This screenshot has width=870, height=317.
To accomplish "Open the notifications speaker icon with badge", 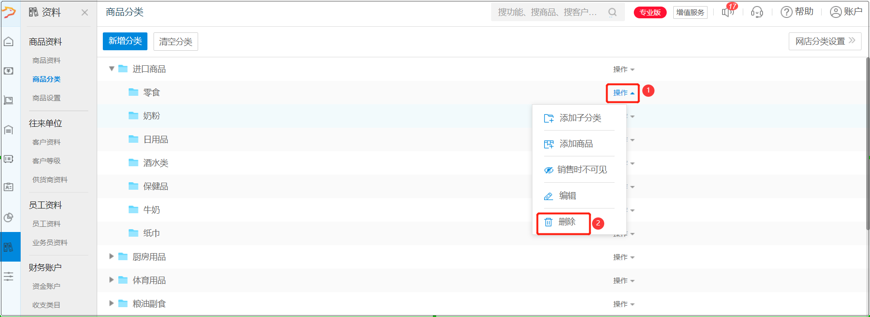I will point(729,11).
